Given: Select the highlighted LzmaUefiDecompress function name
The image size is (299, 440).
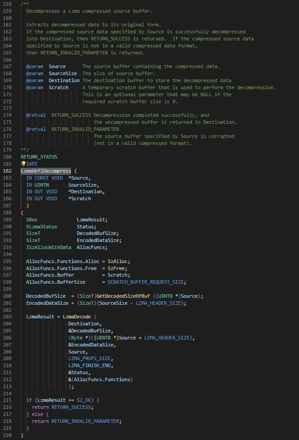Looking at the screenshot, I should 46,171.
